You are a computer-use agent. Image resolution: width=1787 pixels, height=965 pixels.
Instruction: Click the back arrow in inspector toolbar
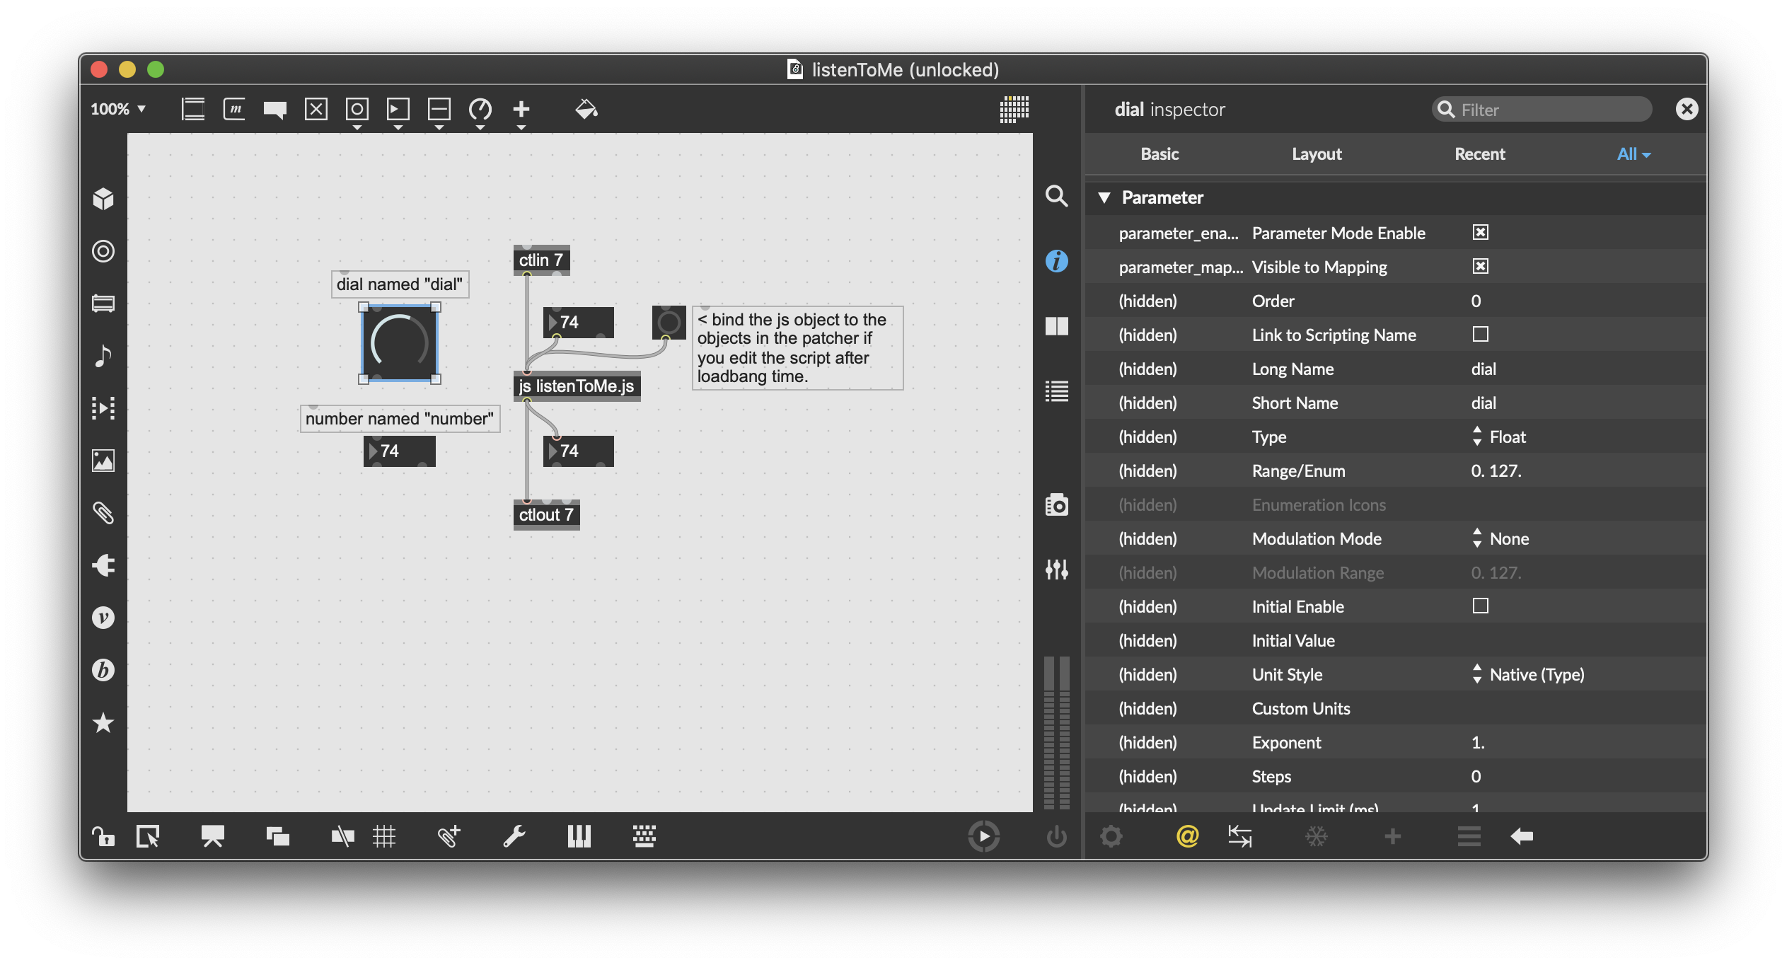1522,836
